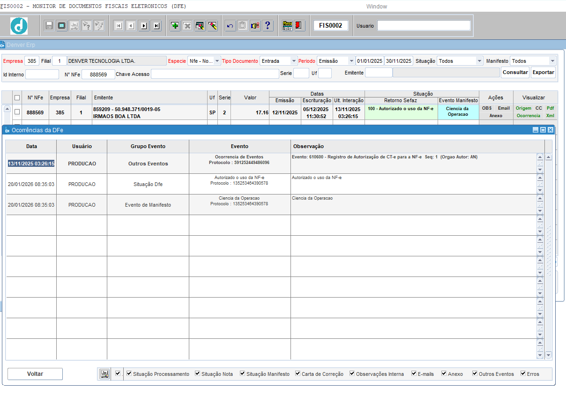The height and width of the screenshot is (396, 566).
Task: Open the CC visualizar link
Action: [539, 108]
